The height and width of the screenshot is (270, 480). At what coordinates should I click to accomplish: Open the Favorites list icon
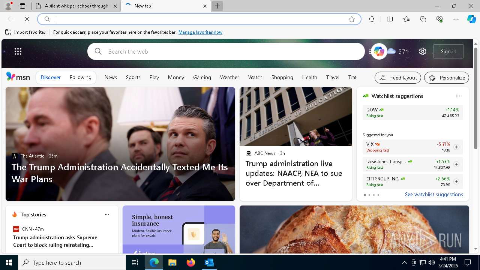[x=406, y=19]
